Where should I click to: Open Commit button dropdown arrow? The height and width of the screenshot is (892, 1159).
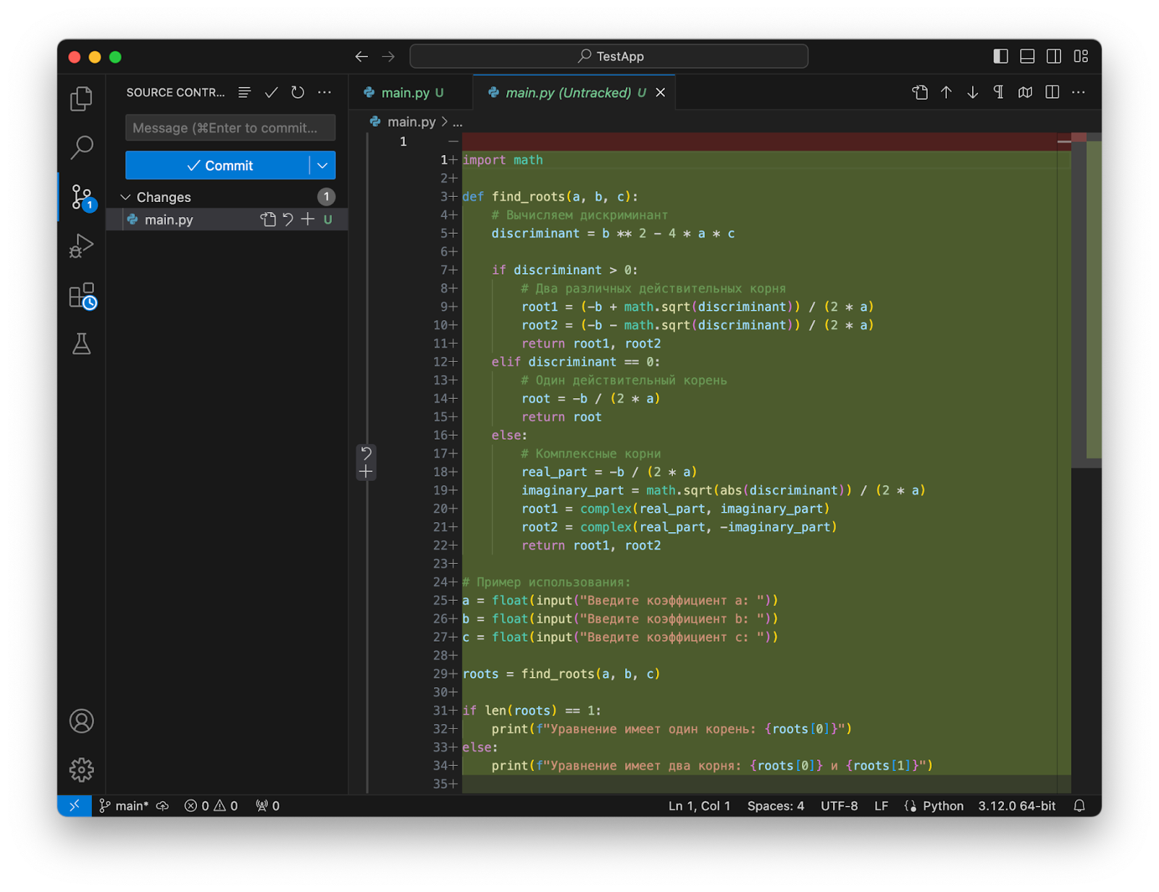pyautogui.click(x=323, y=165)
